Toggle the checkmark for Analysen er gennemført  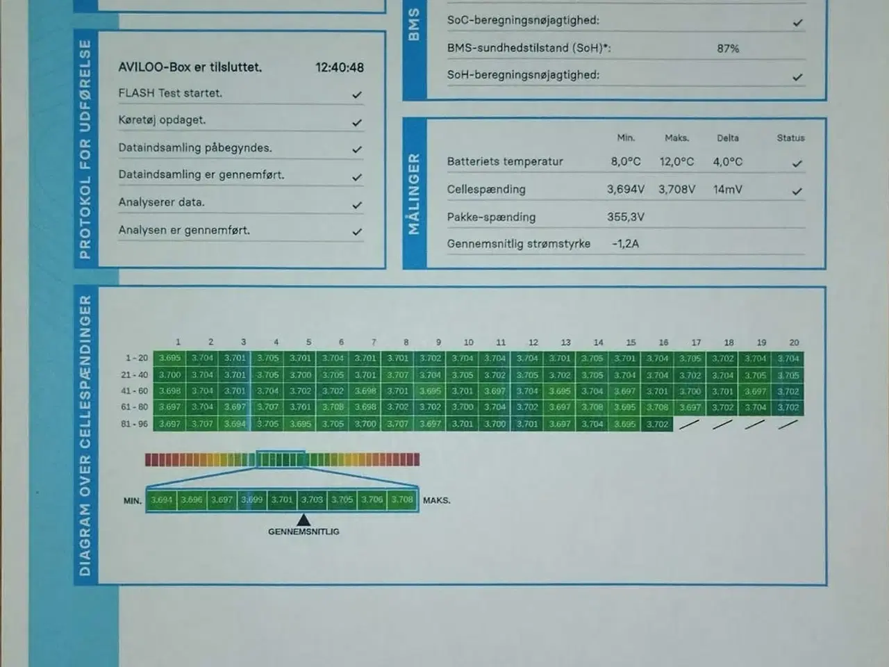coord(357,230)
